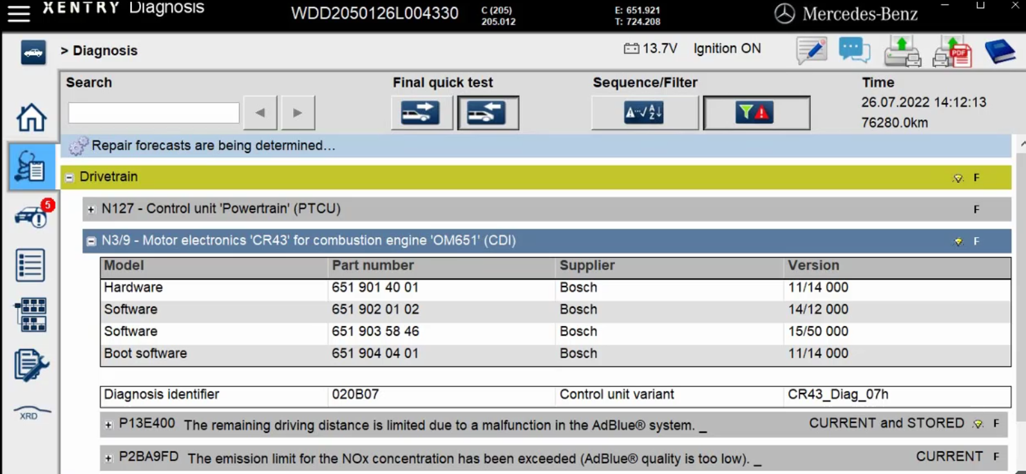Viewport: 1026px width, 474px height.
Task: Collapse the Drivetrain group
Action: [x=70, y=178]
